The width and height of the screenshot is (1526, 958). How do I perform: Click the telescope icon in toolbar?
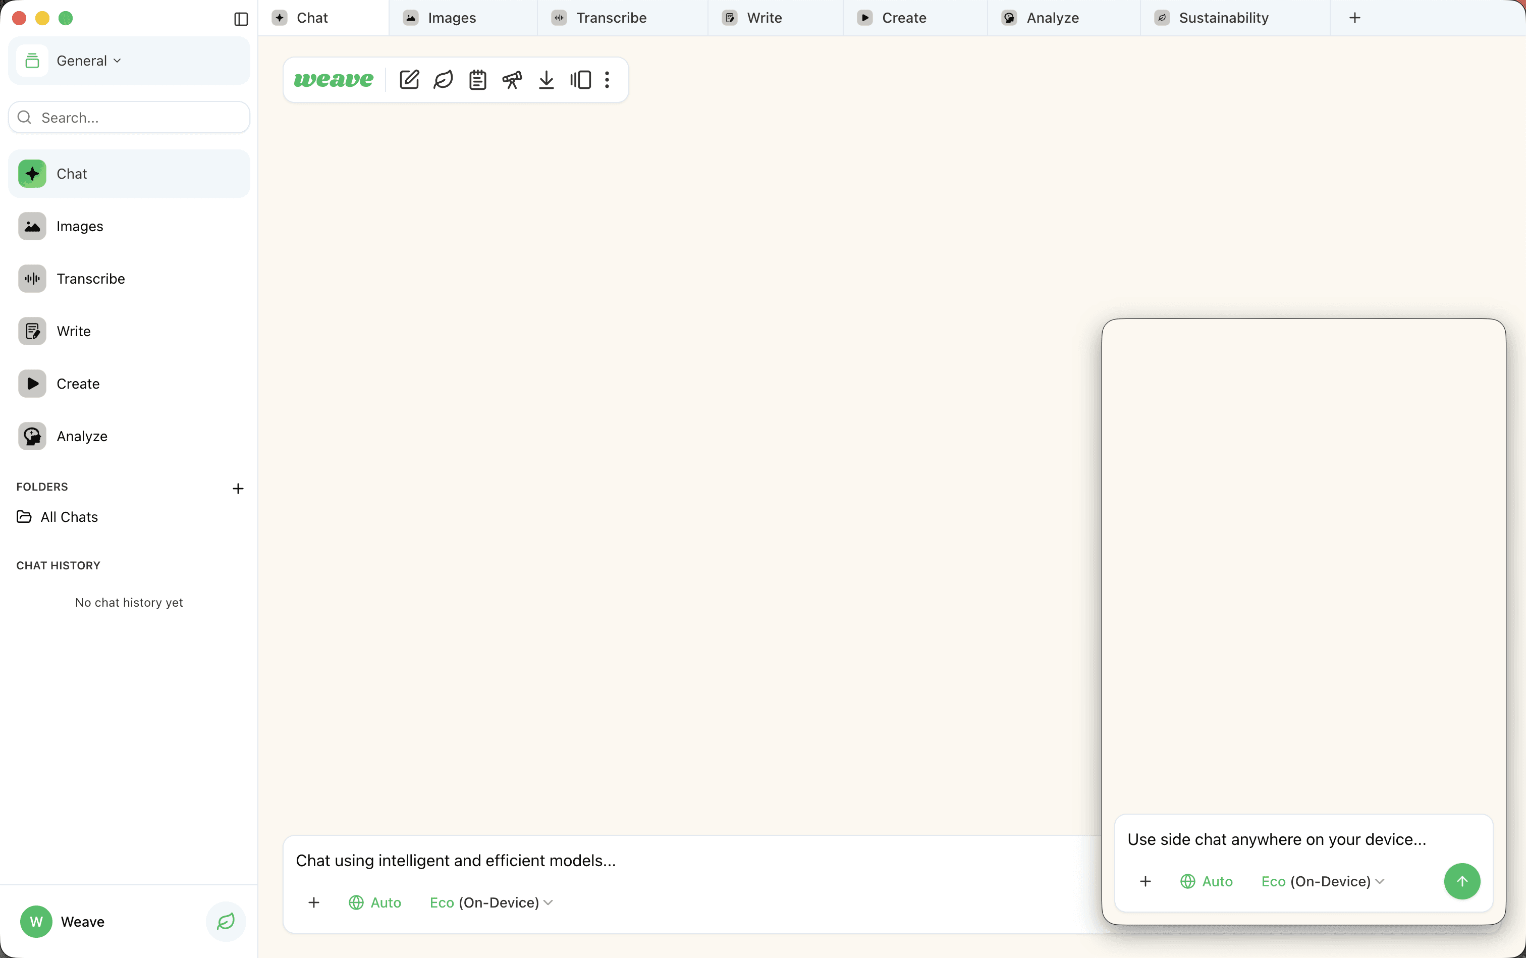(512, 80)
